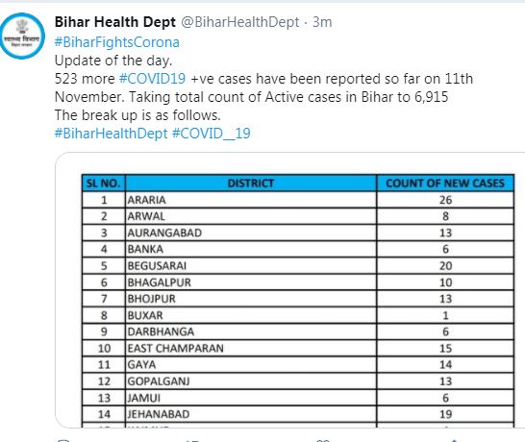Click the DISTRICT column header in image

point(251,183)
